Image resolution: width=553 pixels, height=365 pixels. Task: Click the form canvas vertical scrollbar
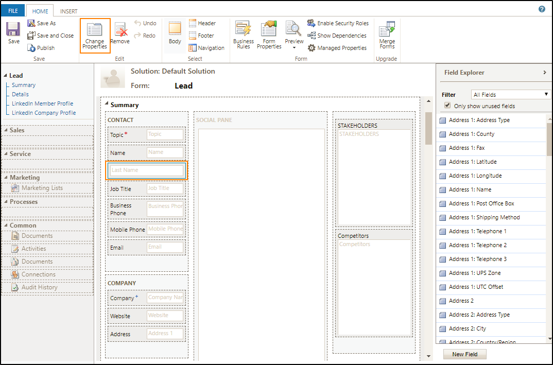[428, 128]
